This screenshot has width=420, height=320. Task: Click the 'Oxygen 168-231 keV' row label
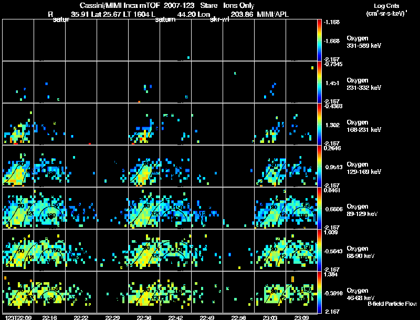click(x=364, y=126)
